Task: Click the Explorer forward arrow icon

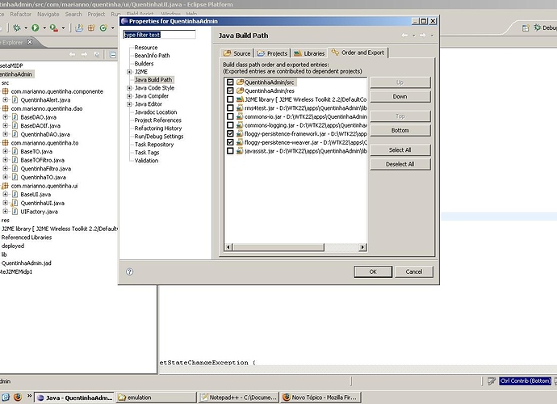Action: (x=84, y=54)
